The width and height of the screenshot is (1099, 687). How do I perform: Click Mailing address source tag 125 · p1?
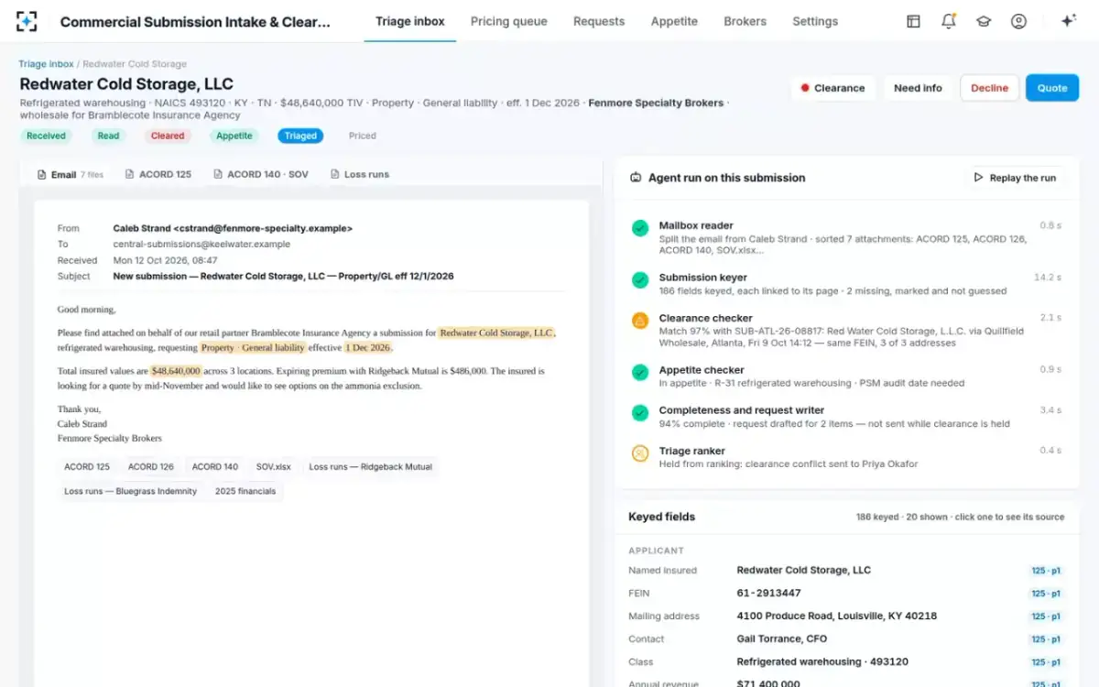pos(1045,616)
